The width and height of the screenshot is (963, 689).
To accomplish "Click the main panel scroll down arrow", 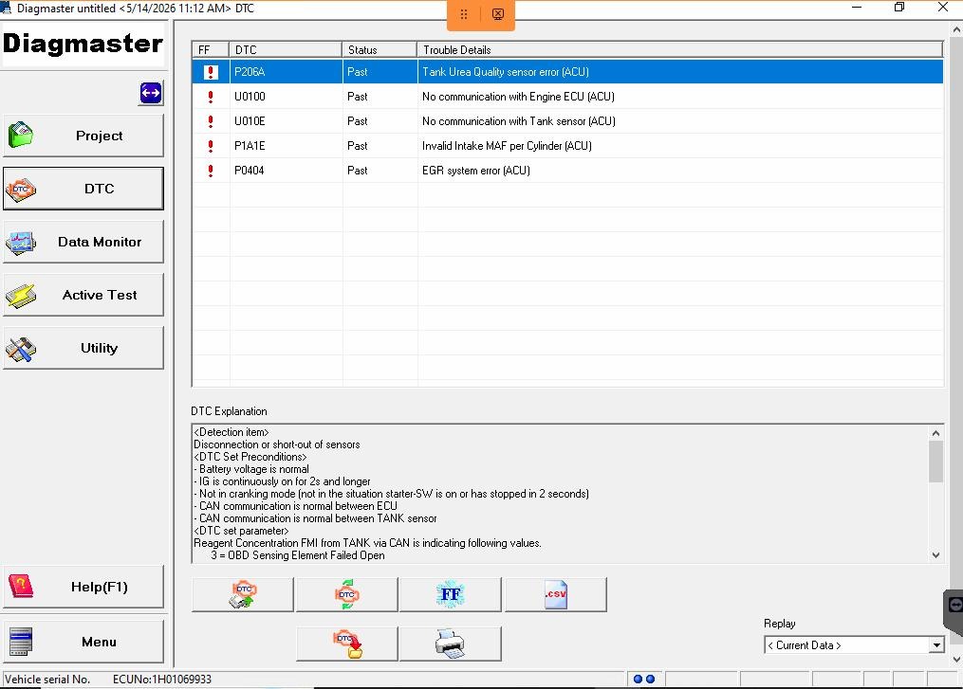I will tap(956, 661).
